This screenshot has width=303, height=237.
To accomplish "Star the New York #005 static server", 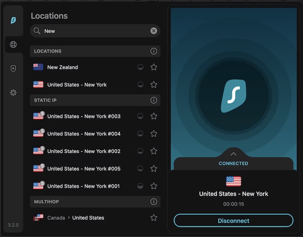I will tap(154, 169).
